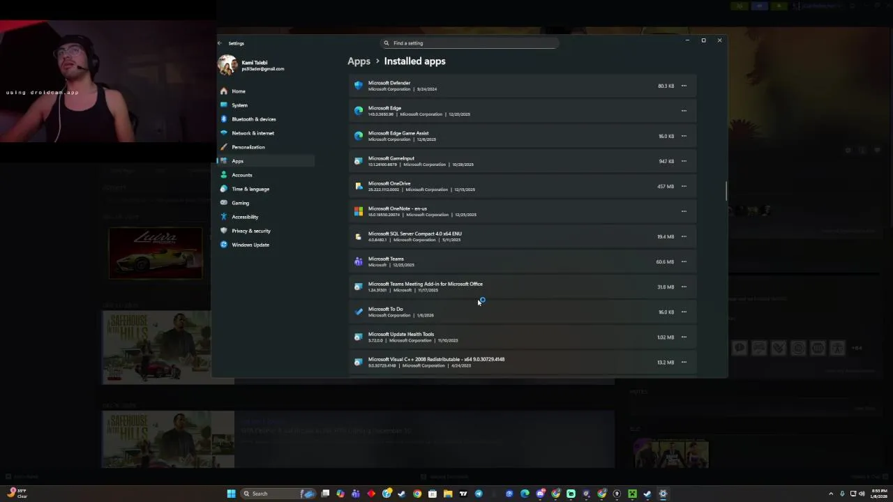Open more options for Microsoft Teams

(x=684, y=261)
